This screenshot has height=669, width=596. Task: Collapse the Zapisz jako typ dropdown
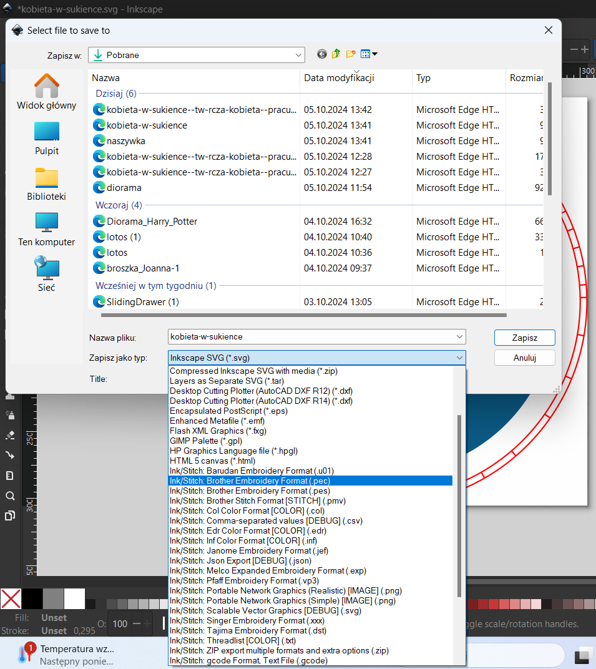[459, 358]
